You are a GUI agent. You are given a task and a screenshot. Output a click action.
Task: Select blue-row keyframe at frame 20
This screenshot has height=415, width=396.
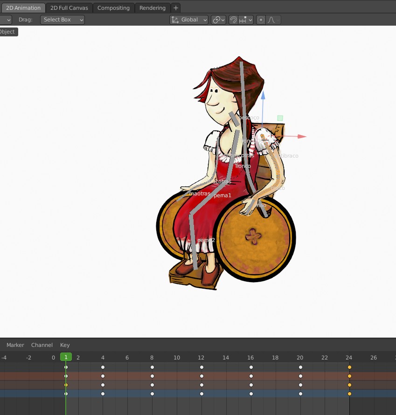(x=300, y=394)
